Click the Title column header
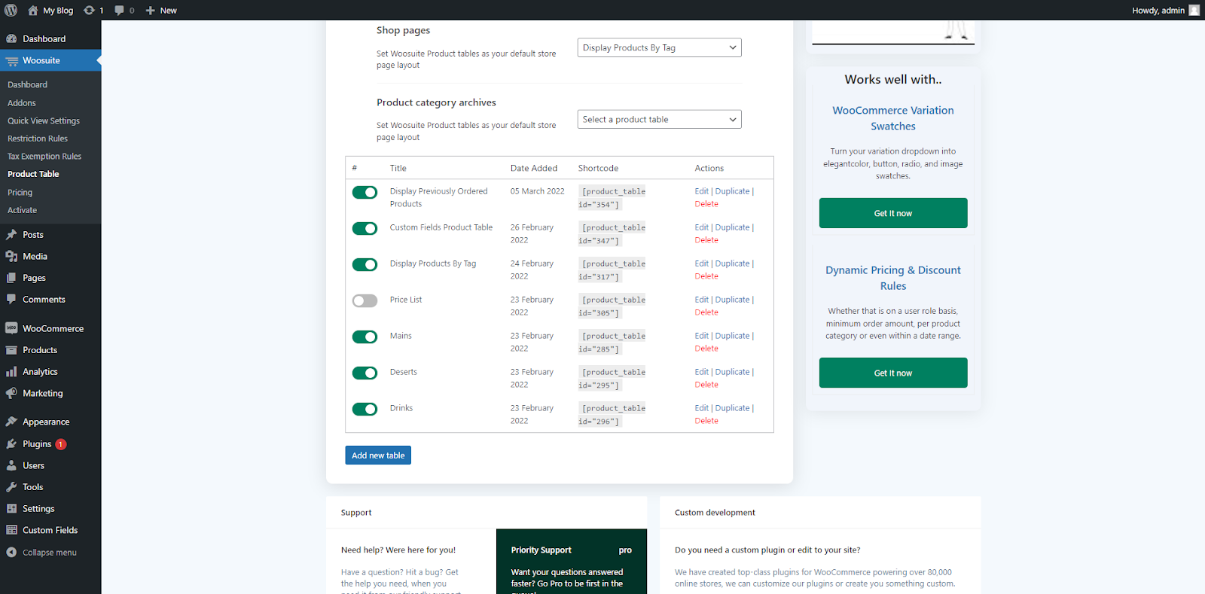This screenshot has width=1205, height=594. pyautogui.click(x=398, y=168)
